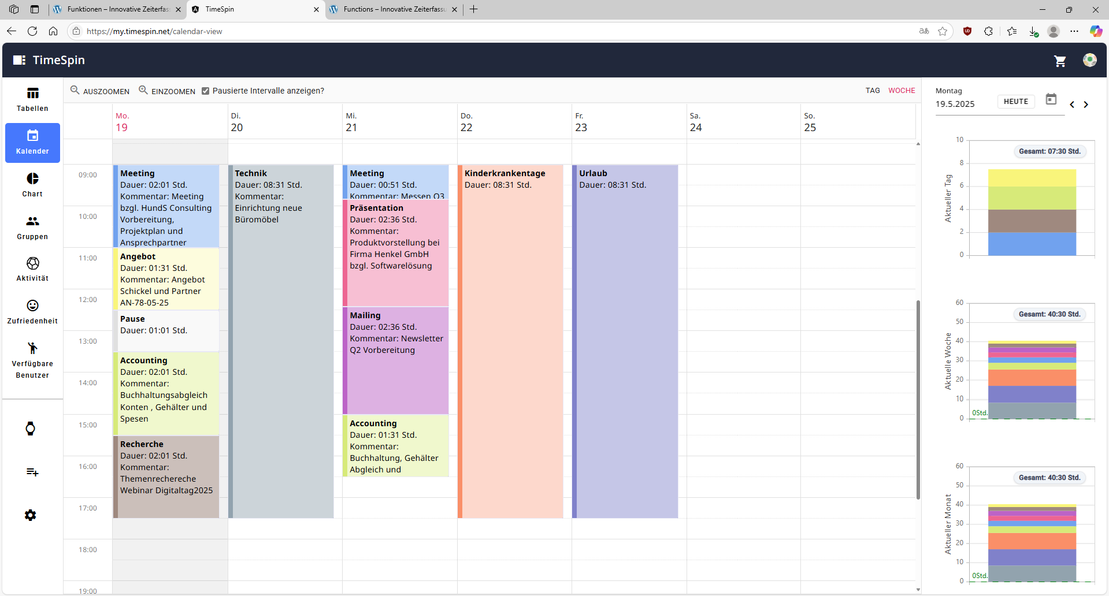Open browser tab actions menu button

tap(35, 9)
